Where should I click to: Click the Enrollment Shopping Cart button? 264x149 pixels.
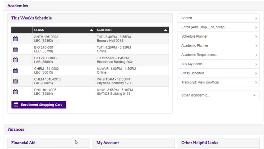coord(39,105)
